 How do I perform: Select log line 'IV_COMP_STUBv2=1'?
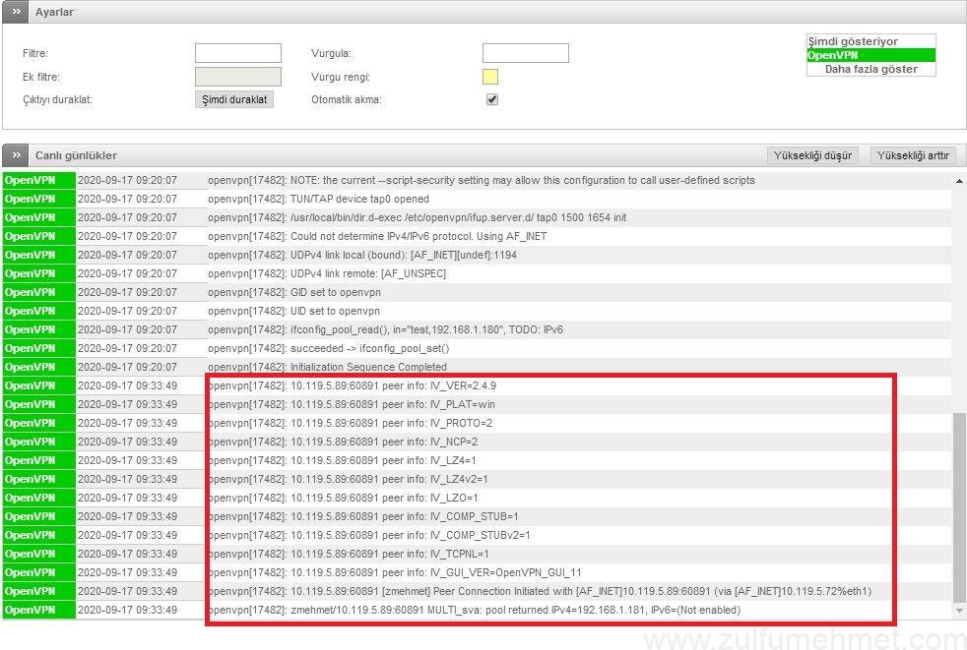click(x=476, y=535)
